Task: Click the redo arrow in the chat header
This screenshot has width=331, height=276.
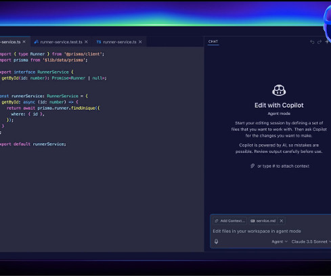Action: tap(319, 42)
